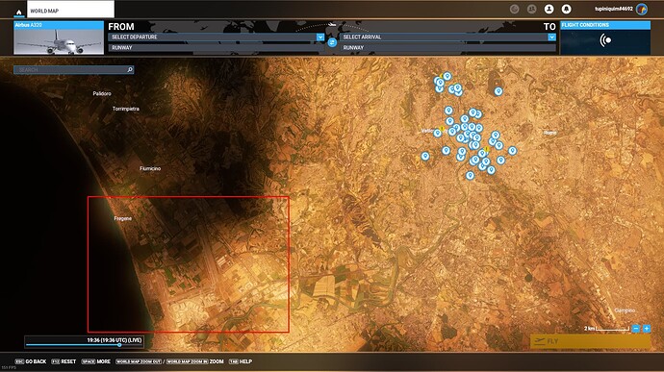Image resolution: width=664 pixels, height=372 pixels.
Task: Click the WORLD MAP ZOOM IN key hint
Action: (x=187, y=361)
